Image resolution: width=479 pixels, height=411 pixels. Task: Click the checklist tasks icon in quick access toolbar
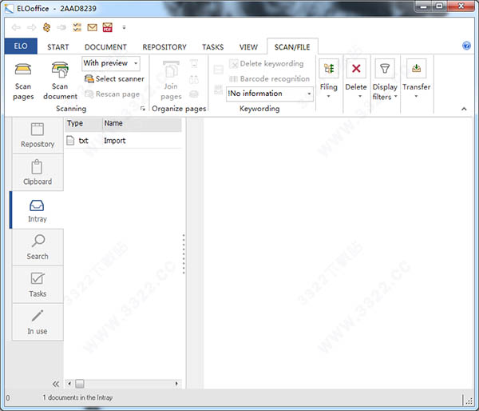[77, 27]
